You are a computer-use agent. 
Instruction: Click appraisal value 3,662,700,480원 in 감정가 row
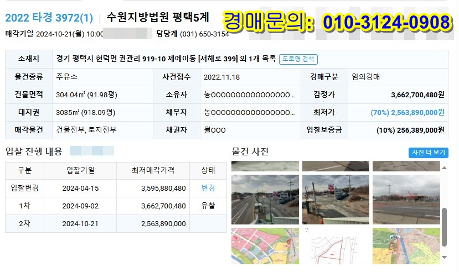[417, 95]
